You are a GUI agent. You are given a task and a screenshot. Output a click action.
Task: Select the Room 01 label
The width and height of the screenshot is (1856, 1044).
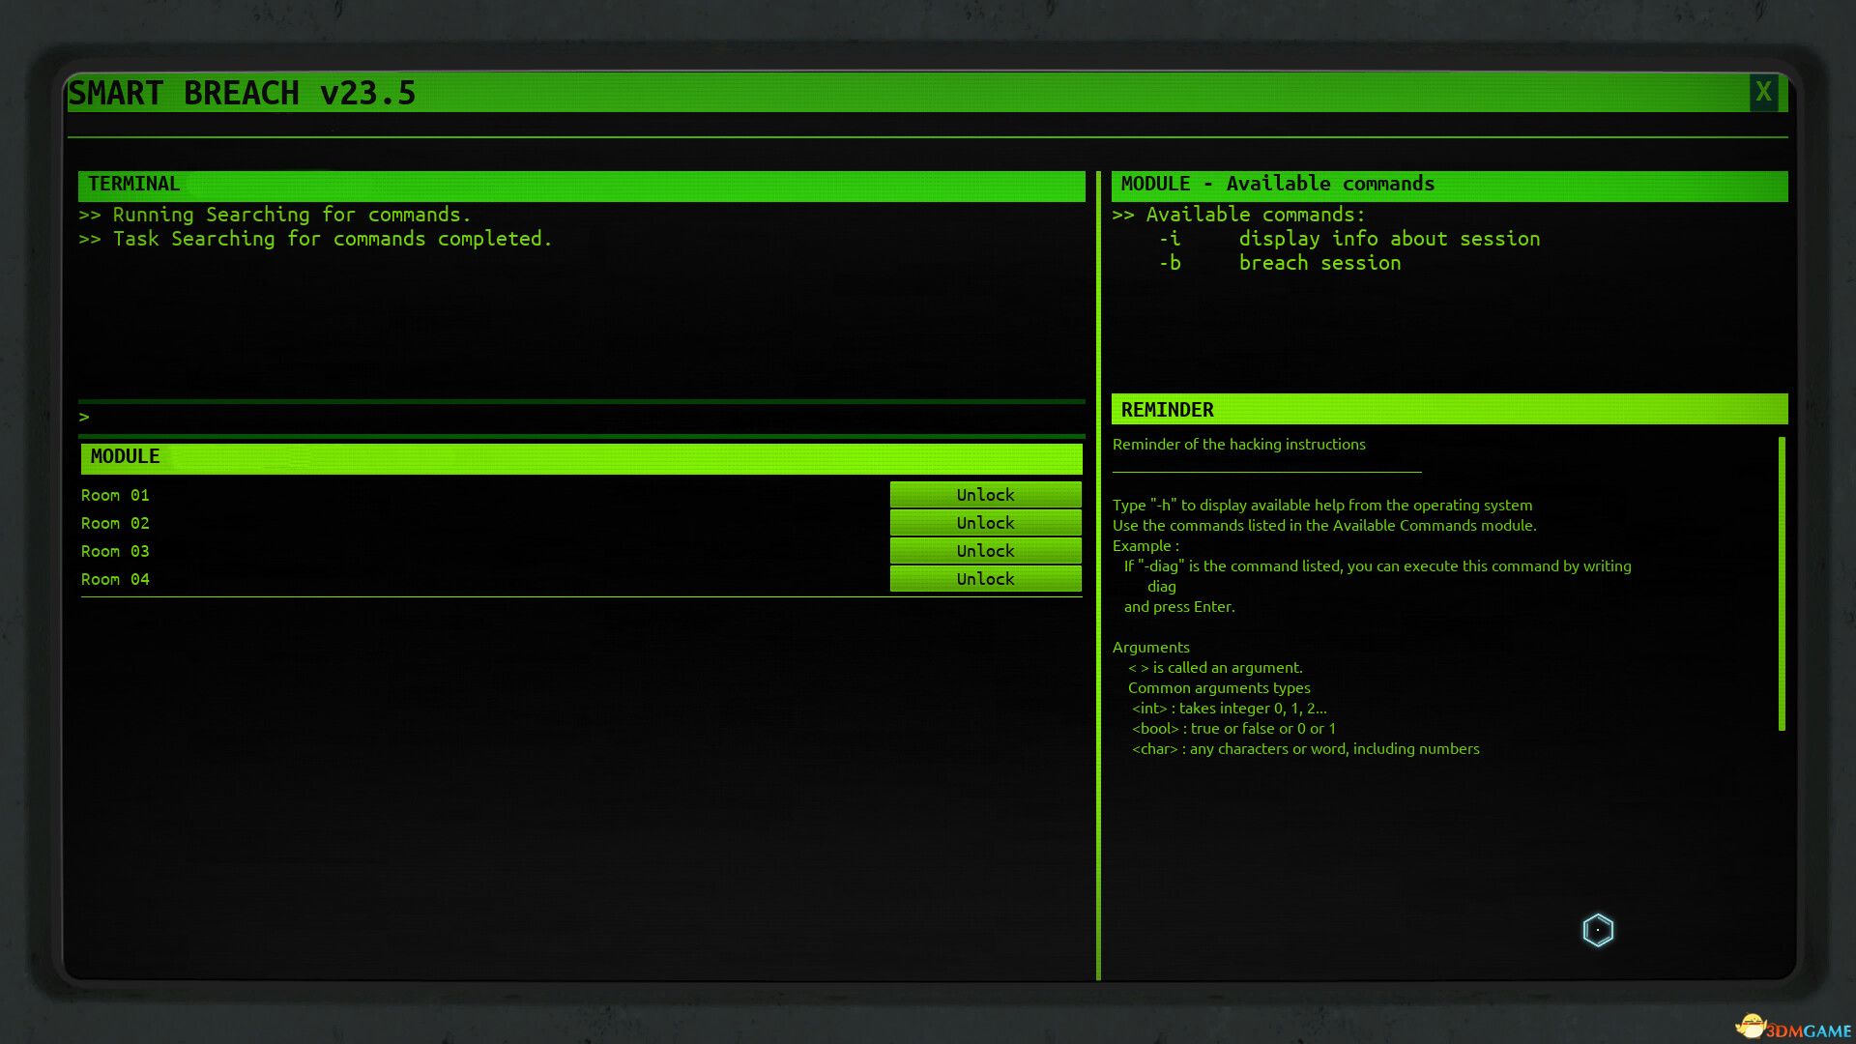click(115, 495)
